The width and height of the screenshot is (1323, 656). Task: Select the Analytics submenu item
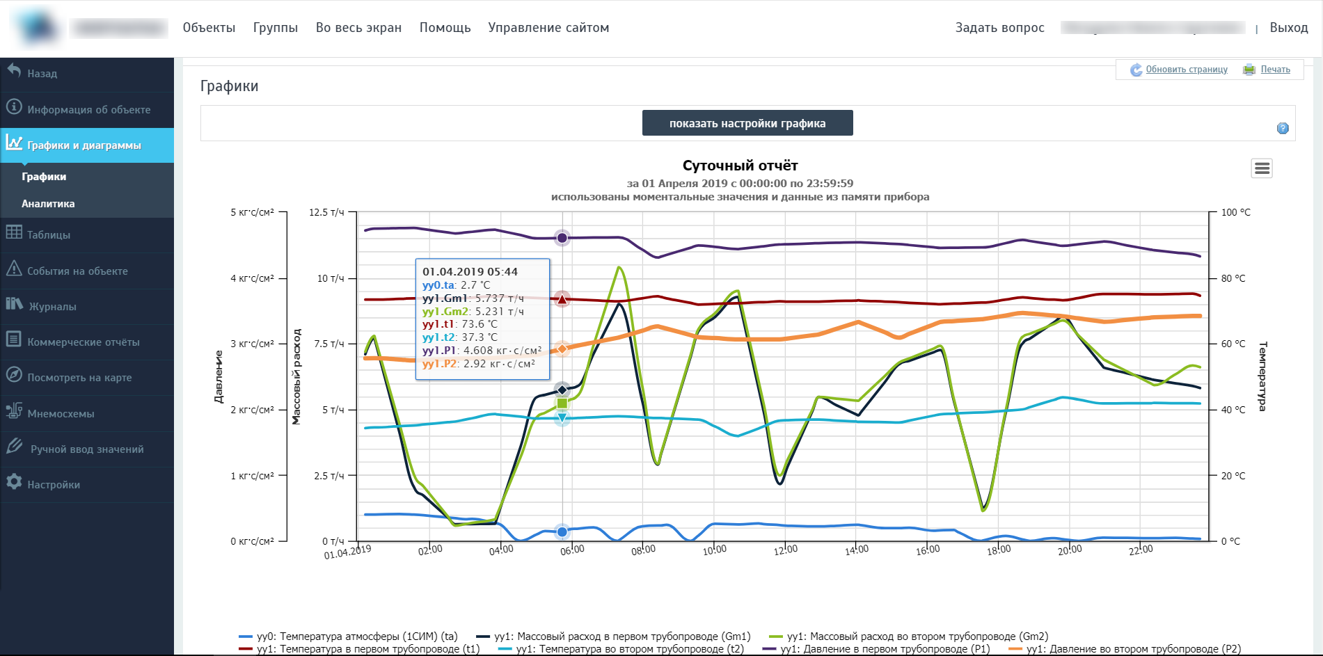[x=48, y=204]
